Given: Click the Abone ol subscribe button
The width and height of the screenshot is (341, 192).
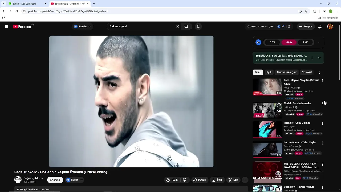Looking at the screenshot, I should tap(55, 180).
